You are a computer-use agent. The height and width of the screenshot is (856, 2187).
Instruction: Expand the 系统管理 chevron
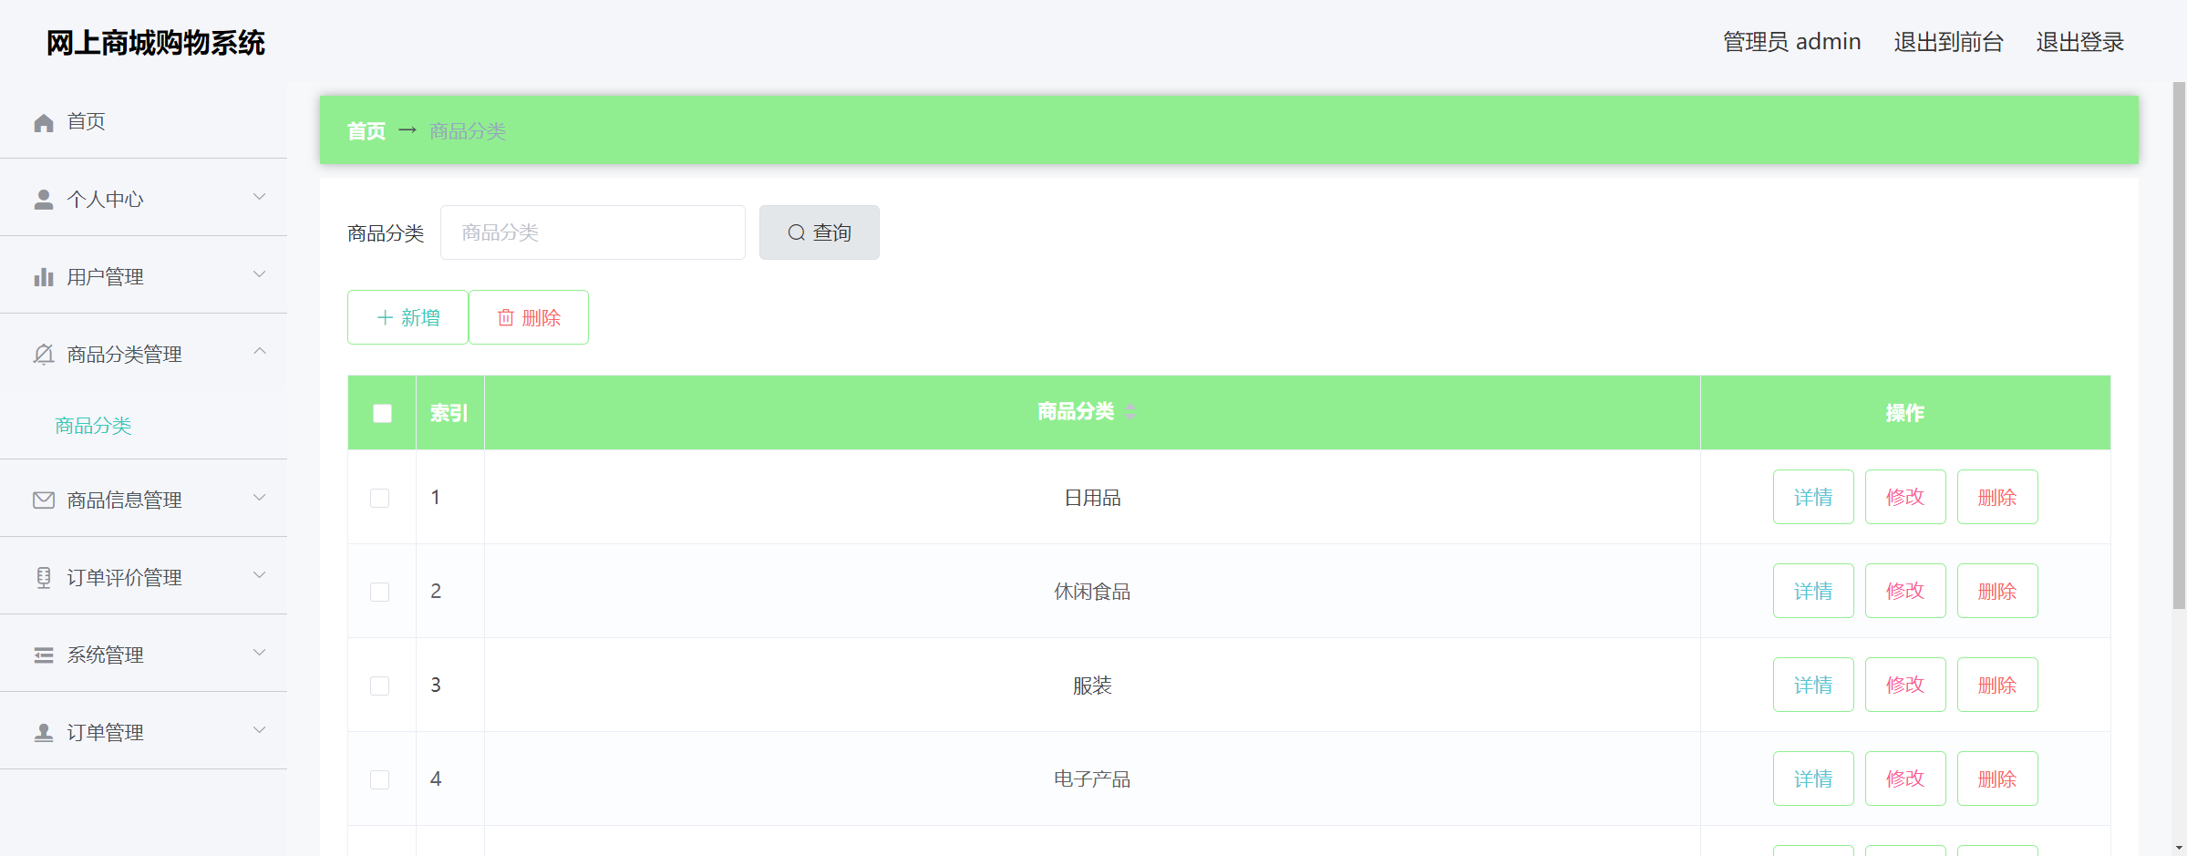[x=260, y=653]
